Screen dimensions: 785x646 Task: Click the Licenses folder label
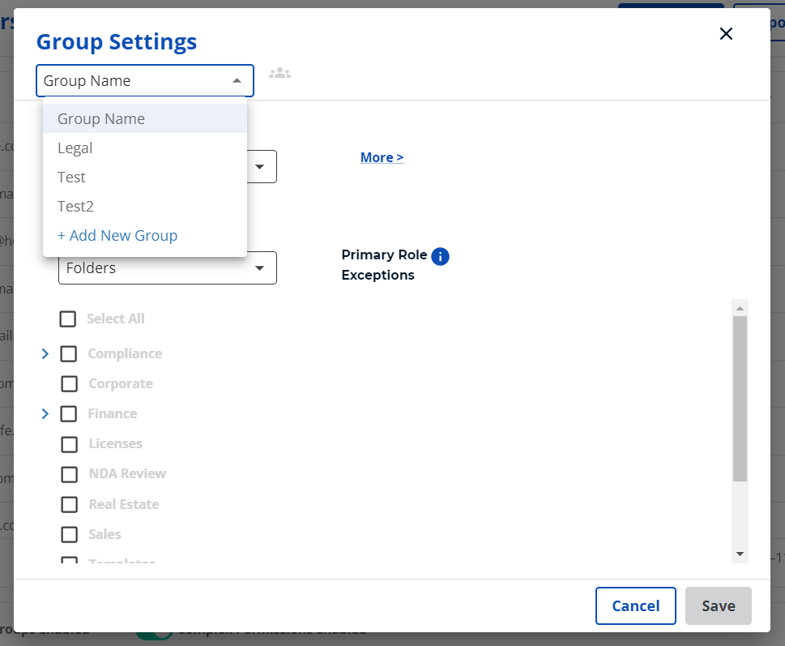coord(116,443)
